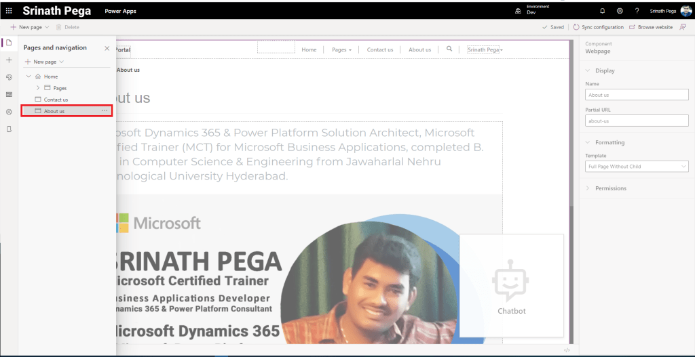Image resolution: width=695 pixels, height=357 pixels.
Task: Click the Browse website button
Action: click(x=651, y=27)
